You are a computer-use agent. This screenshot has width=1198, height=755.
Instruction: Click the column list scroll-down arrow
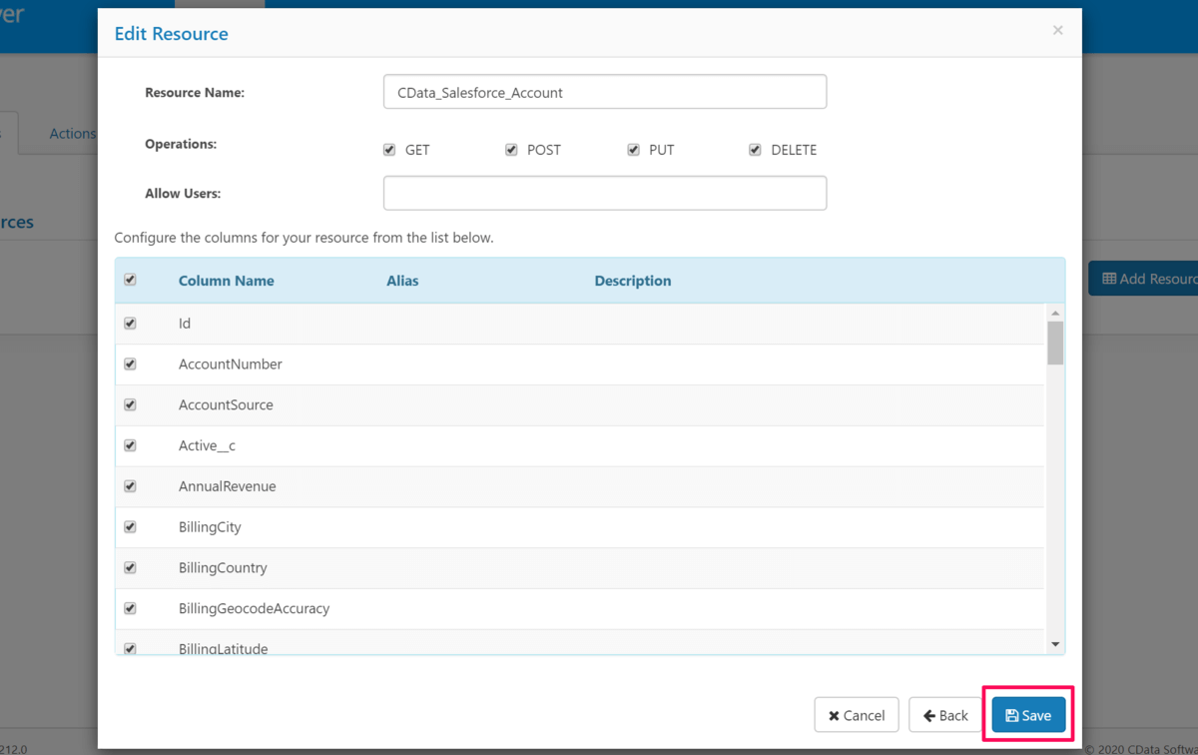pyautogui.click(x=1055, y=645)
